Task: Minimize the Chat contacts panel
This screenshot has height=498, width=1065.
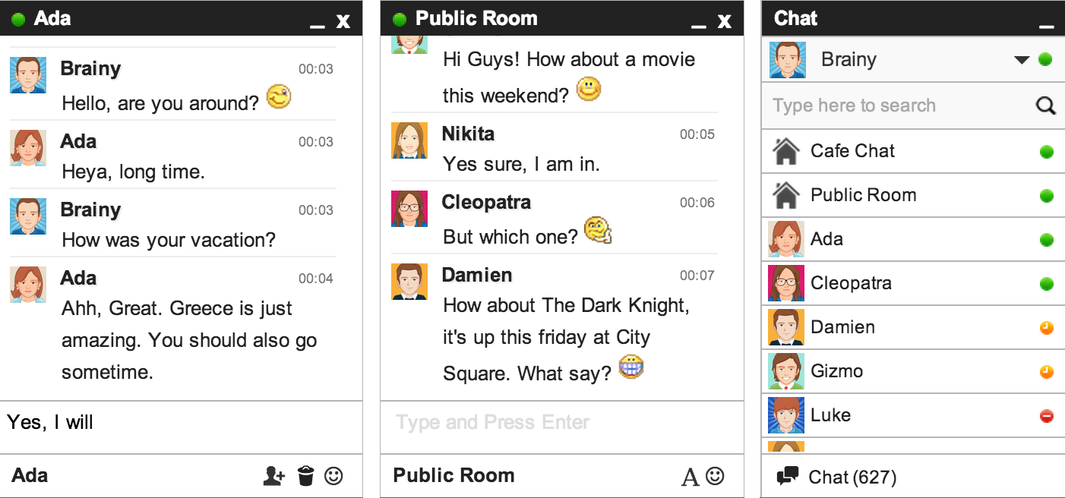Action: [1046, 27]
